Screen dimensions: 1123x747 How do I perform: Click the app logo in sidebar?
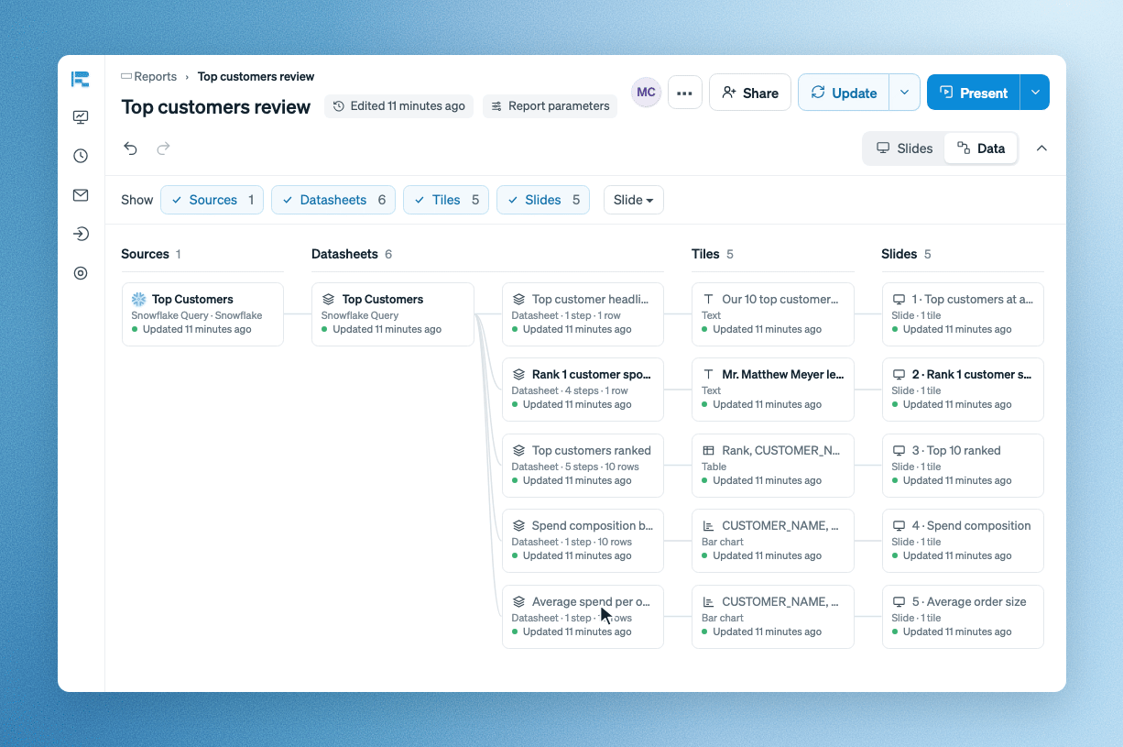pyautogui.click(x=81, y=80)
